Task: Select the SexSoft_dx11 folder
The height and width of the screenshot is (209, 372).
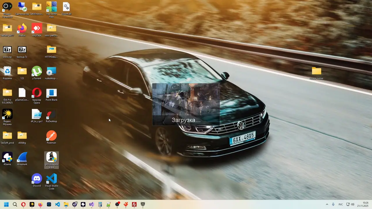Action: (x=7, y=30)
